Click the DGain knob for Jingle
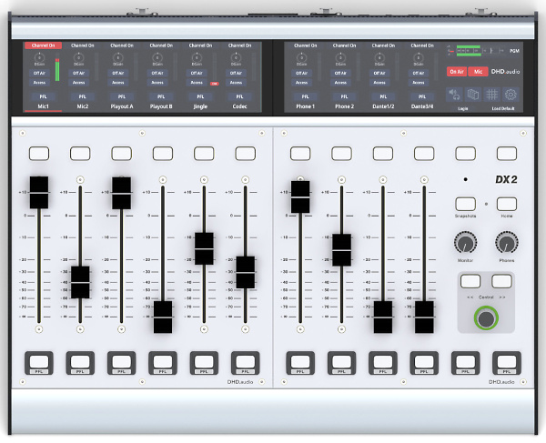The image size is (546, 443). [x=197, y=57]
